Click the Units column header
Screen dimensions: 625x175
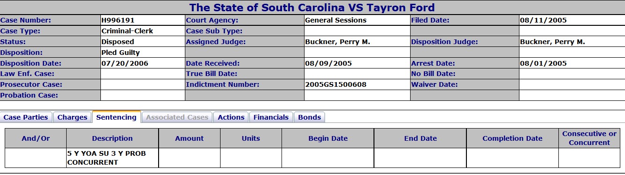[x=251, y=138]
